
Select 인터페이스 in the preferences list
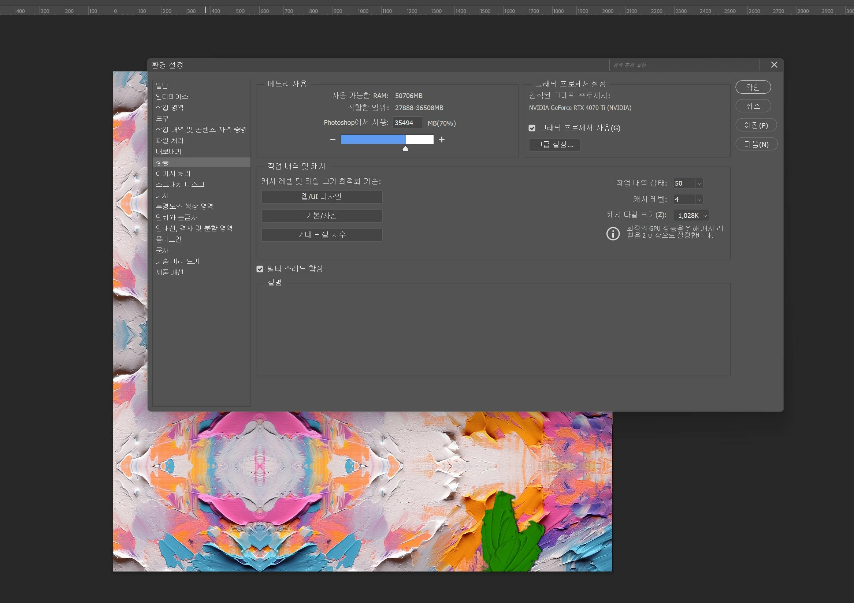172,96
